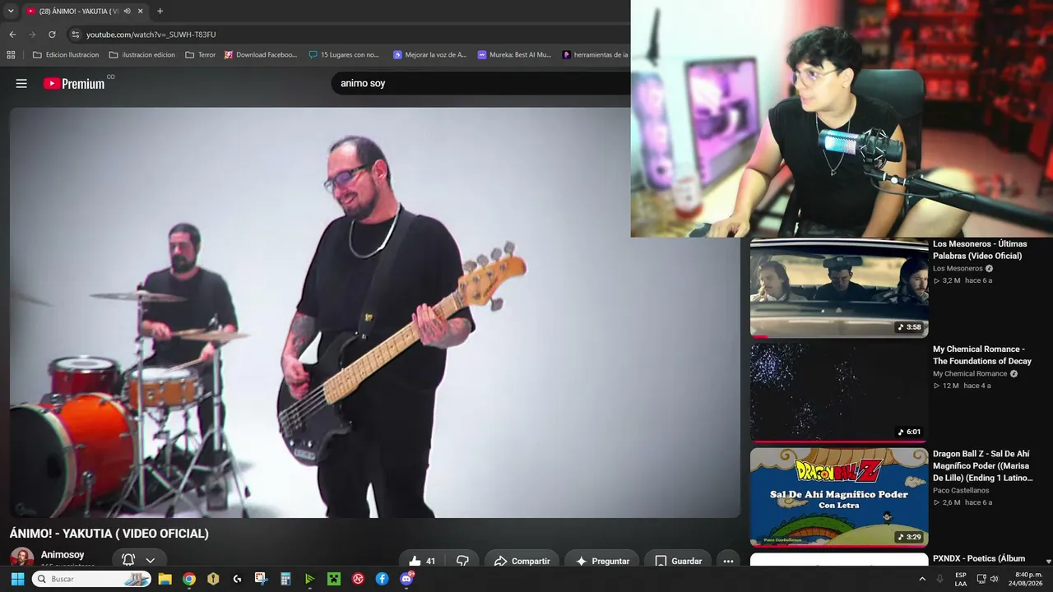1053x592 pixels.
Task: Open Los Mesoneros - Últimas Palabras thumbnail
Action: click(x=839, y=288)
